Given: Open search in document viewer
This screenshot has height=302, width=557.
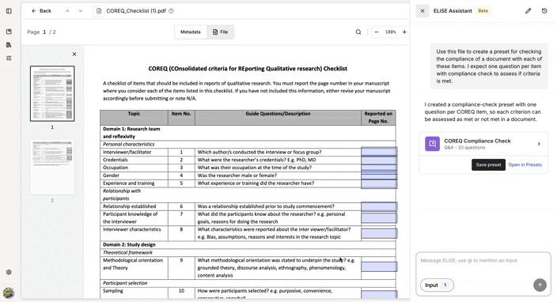Looking at the screenshot, I should click(358, 32).
